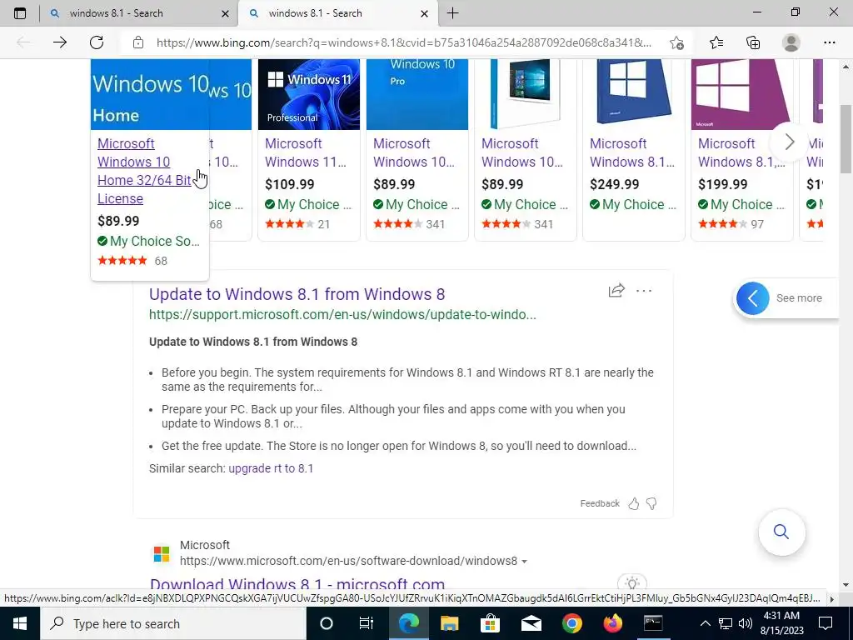This screenshot has height=640, width=853.
Task: Click the See more label
Action: [x=799, y=298]
